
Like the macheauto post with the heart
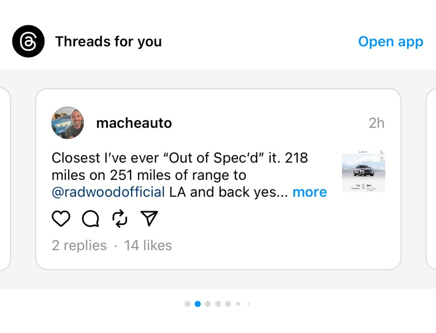pos(61,219)
